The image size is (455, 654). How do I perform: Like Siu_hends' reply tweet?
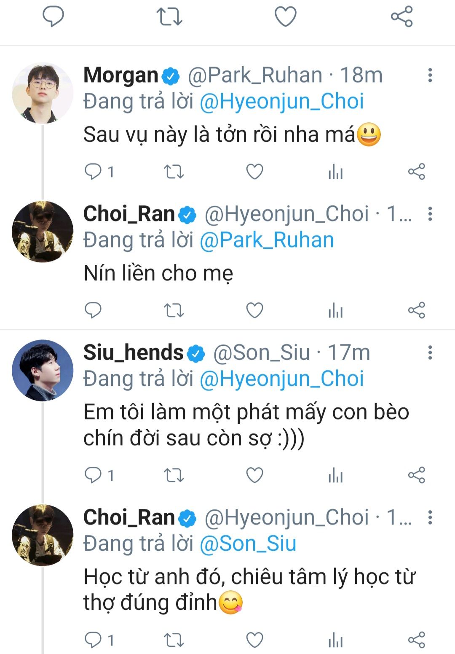point(254,475)
